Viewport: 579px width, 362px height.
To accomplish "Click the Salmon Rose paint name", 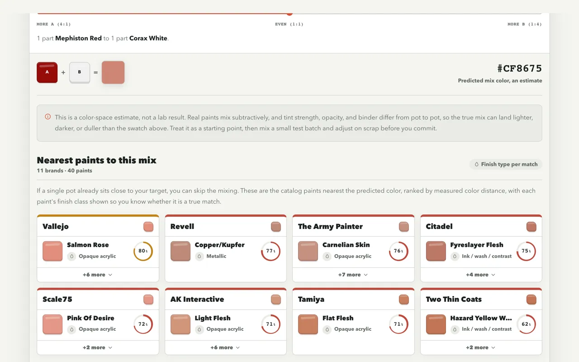I will 88,245.
